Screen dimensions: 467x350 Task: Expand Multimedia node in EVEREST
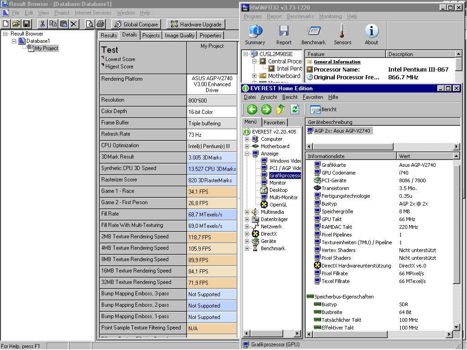(x=247, y=212)
